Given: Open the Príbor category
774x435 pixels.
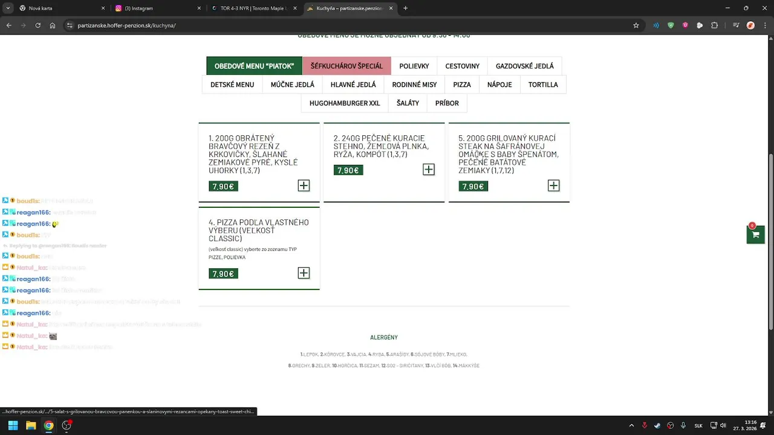Looking at the screenshot, I should coord(447,103).
